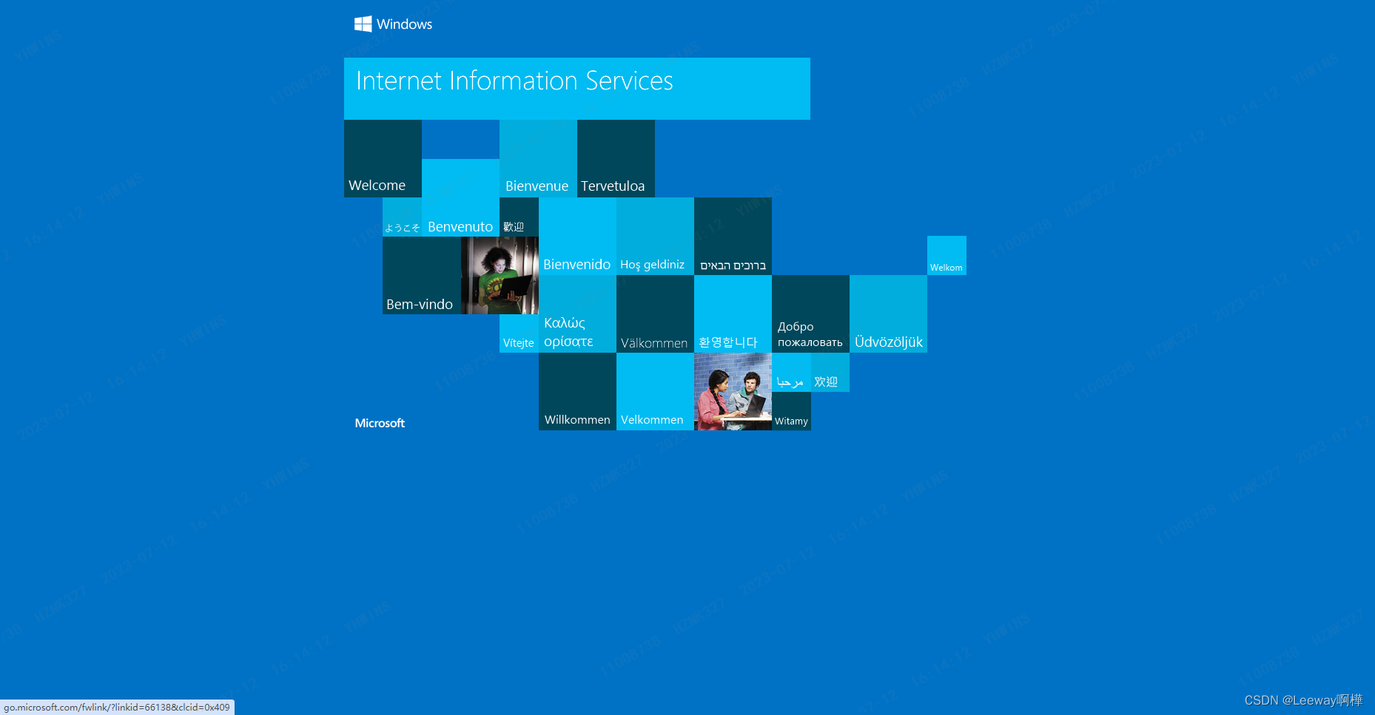This screenshot has width=1375, height=715.
Task: Select the Greek Καλώς ορίσατε tile
Action: pyautogui.click(x=577, y=314)
